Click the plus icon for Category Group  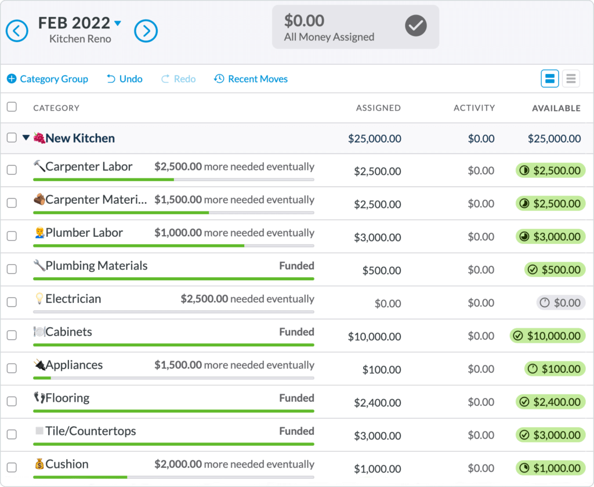click(12, 79)
